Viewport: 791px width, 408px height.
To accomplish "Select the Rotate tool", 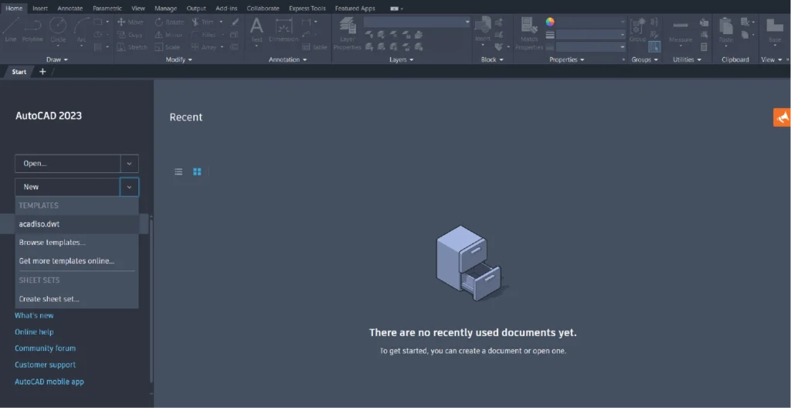I will pos(169,22).
